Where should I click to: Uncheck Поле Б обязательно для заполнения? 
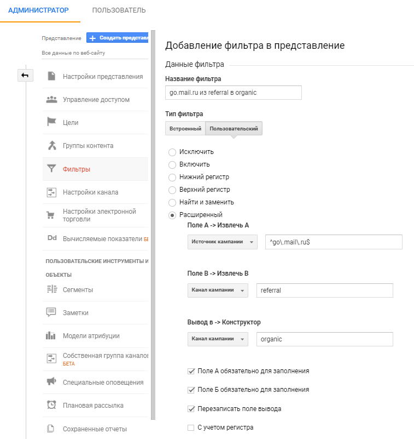coord(191,390)
